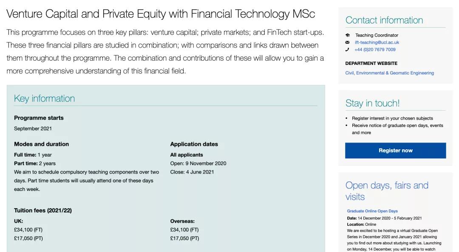459x252 pixels.
Task: Click the graduation cap icon beside Teaching Coordinator
Action: 348,35
